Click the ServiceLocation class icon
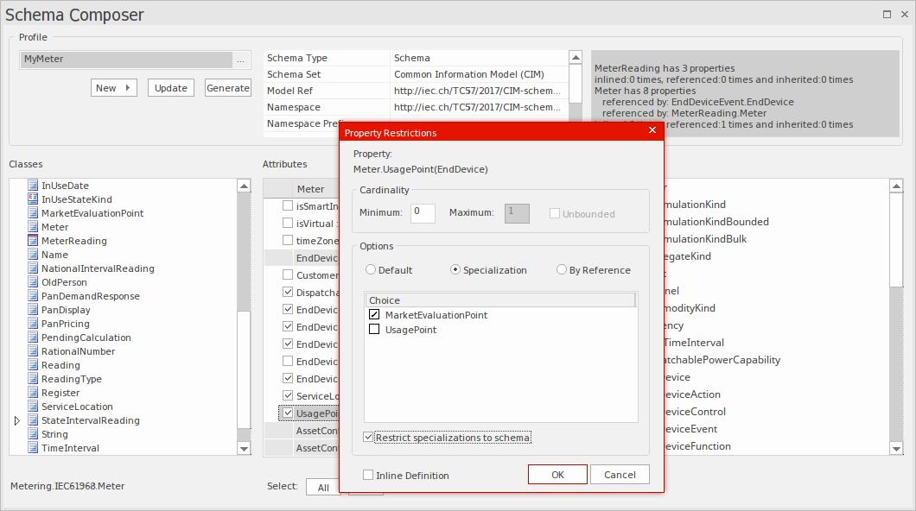Screen dimensions: 916x511 [x=31, y=406]
